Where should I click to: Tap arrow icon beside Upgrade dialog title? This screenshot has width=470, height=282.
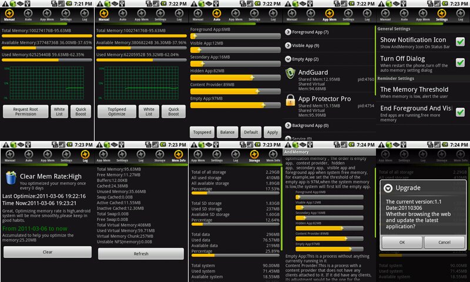click(x=388, y=188)
